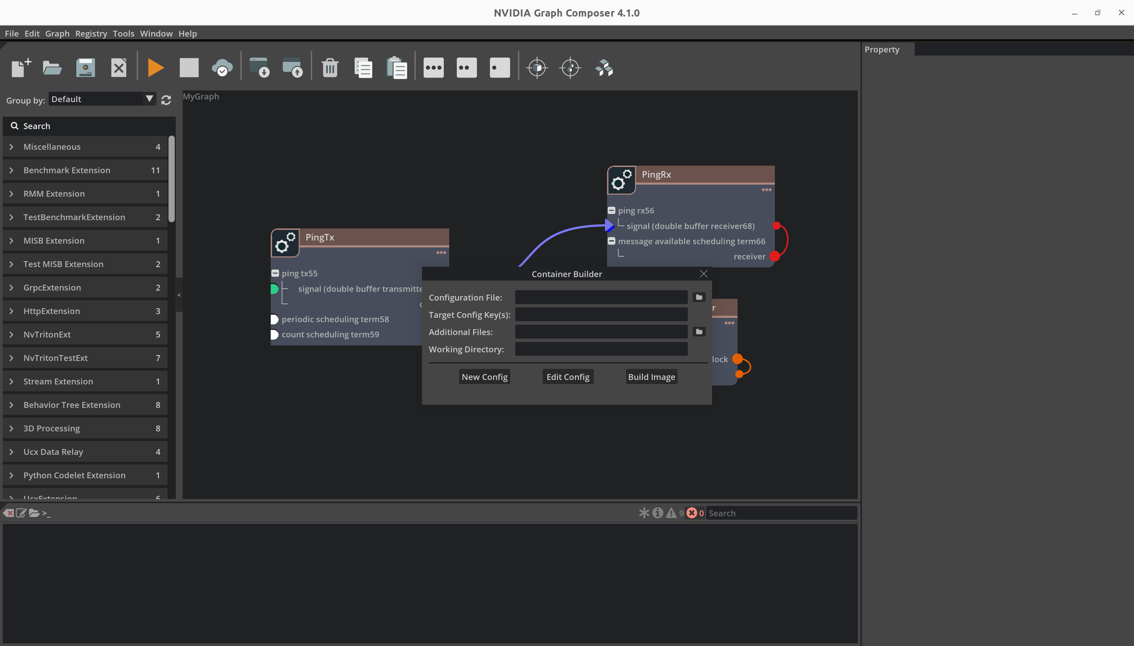1134x646 pixels.
Task: Click the window upload-arrow toolbar icon
Action: 292,68
